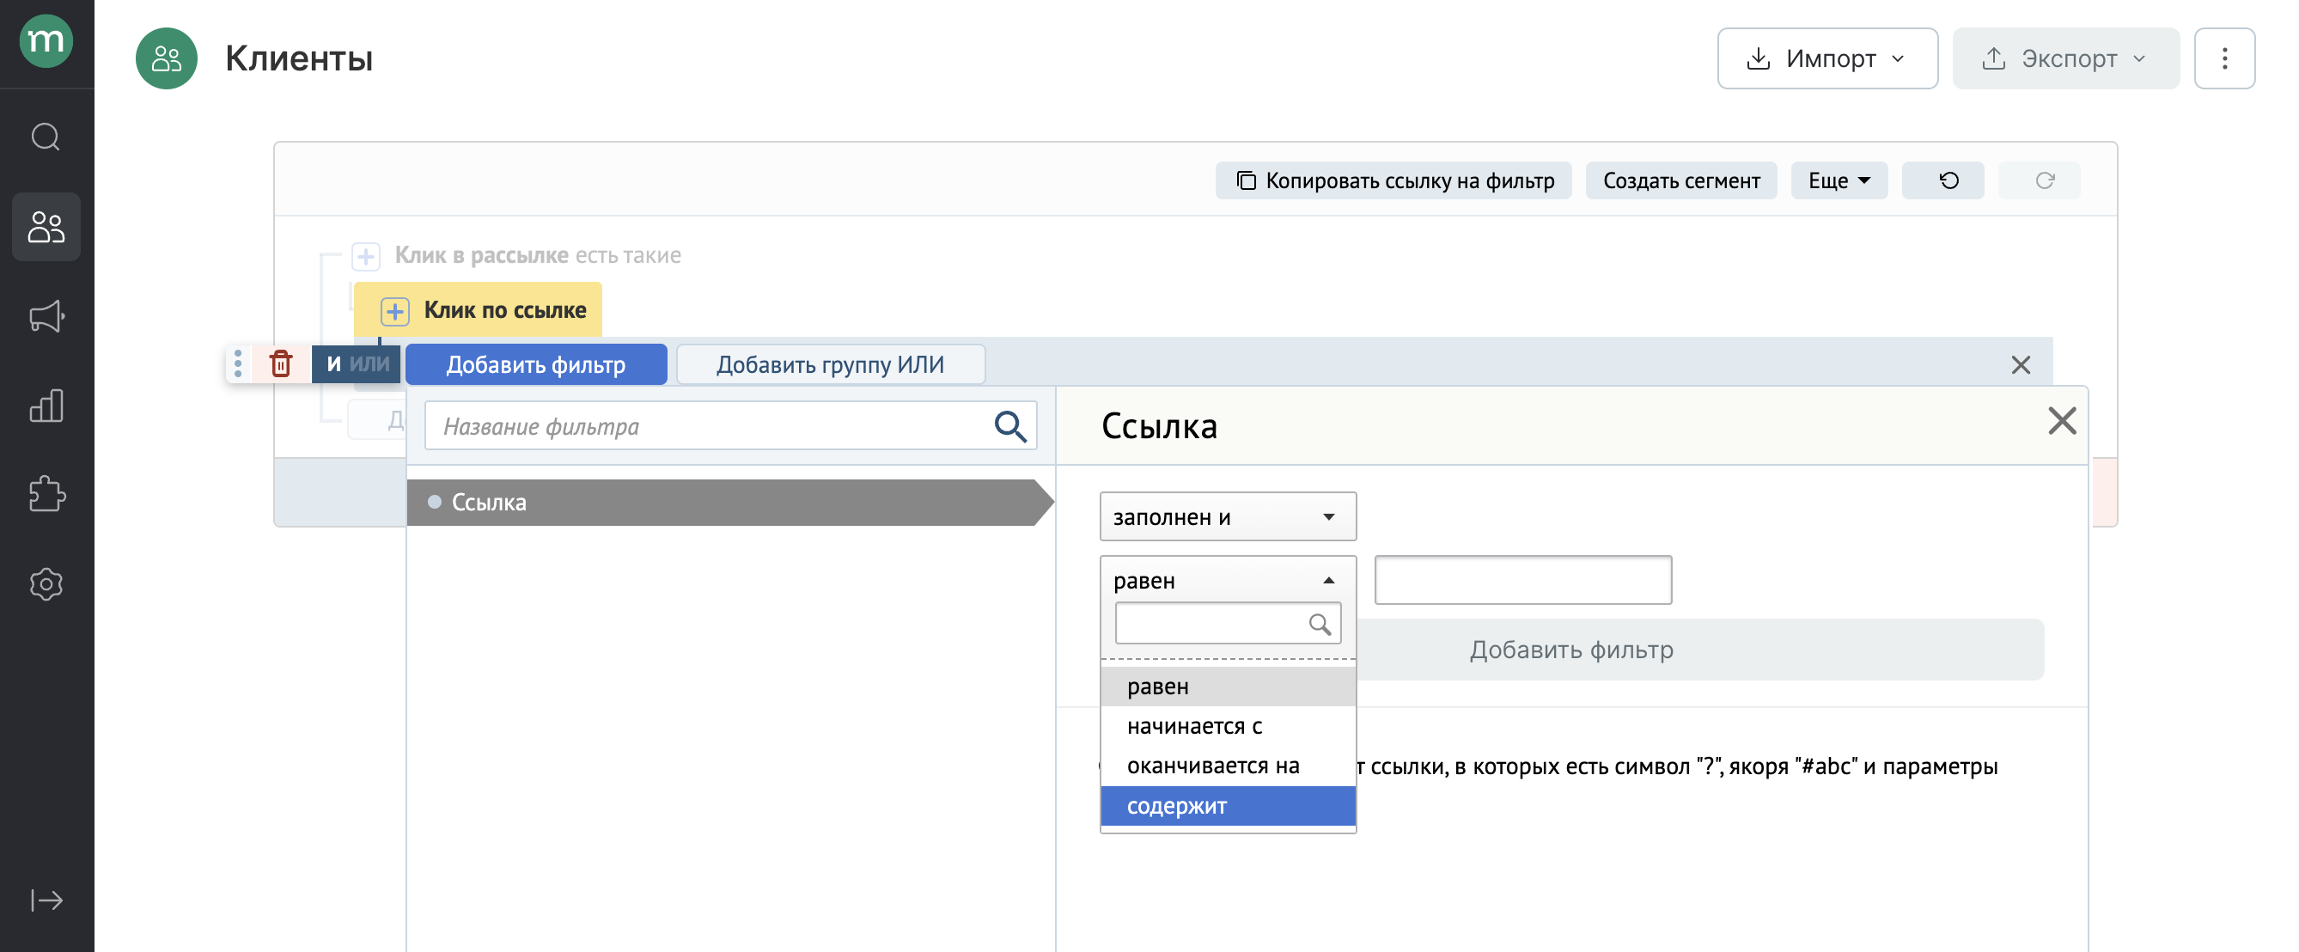
Task: Open the Экспорт dropdown
Action: (x=2065, y=59)
